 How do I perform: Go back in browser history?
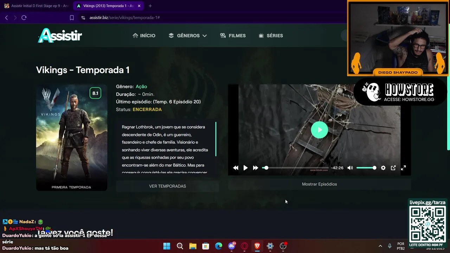pyautogui.click(x=6, y=18)
